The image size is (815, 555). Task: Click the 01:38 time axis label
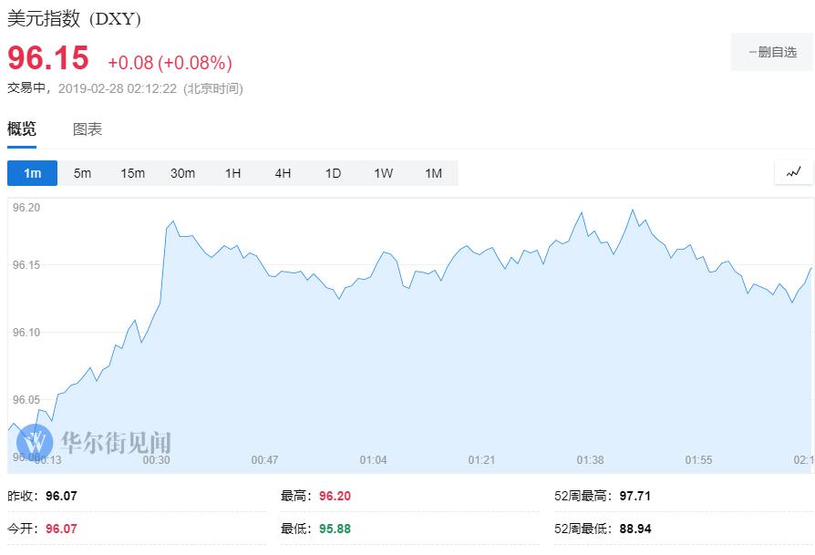pos(590,460)
